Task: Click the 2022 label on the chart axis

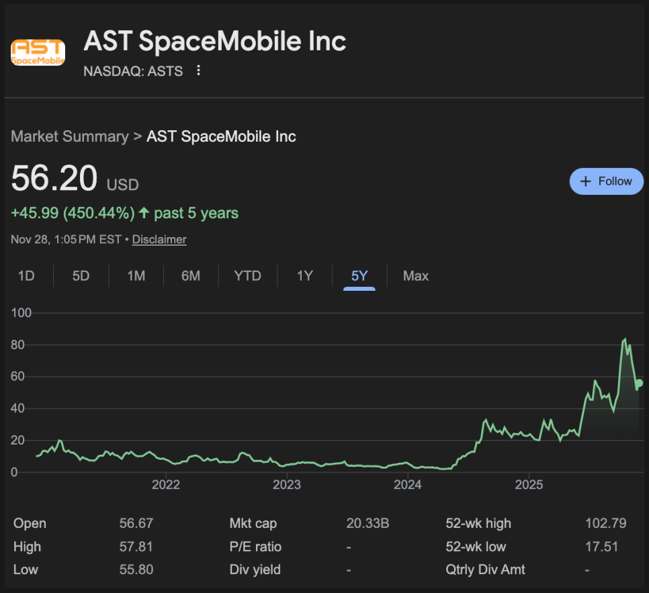Action: (166, 486)
